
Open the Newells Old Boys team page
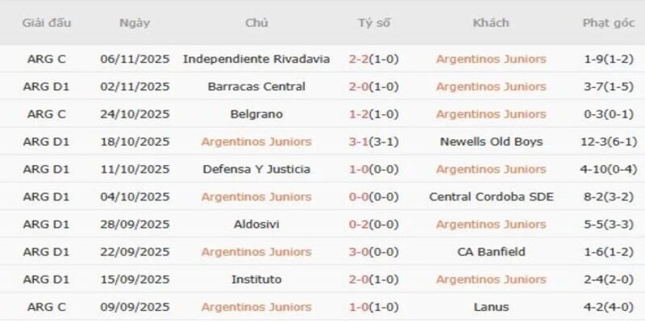491,142
